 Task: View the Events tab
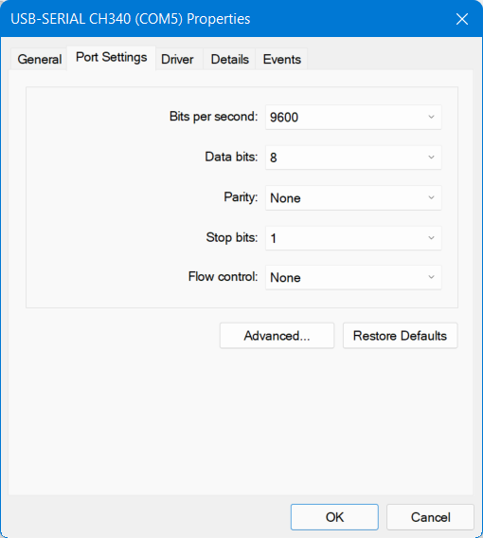(x=281, y=60)
